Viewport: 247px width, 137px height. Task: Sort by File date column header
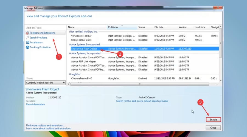click(165, 27)
